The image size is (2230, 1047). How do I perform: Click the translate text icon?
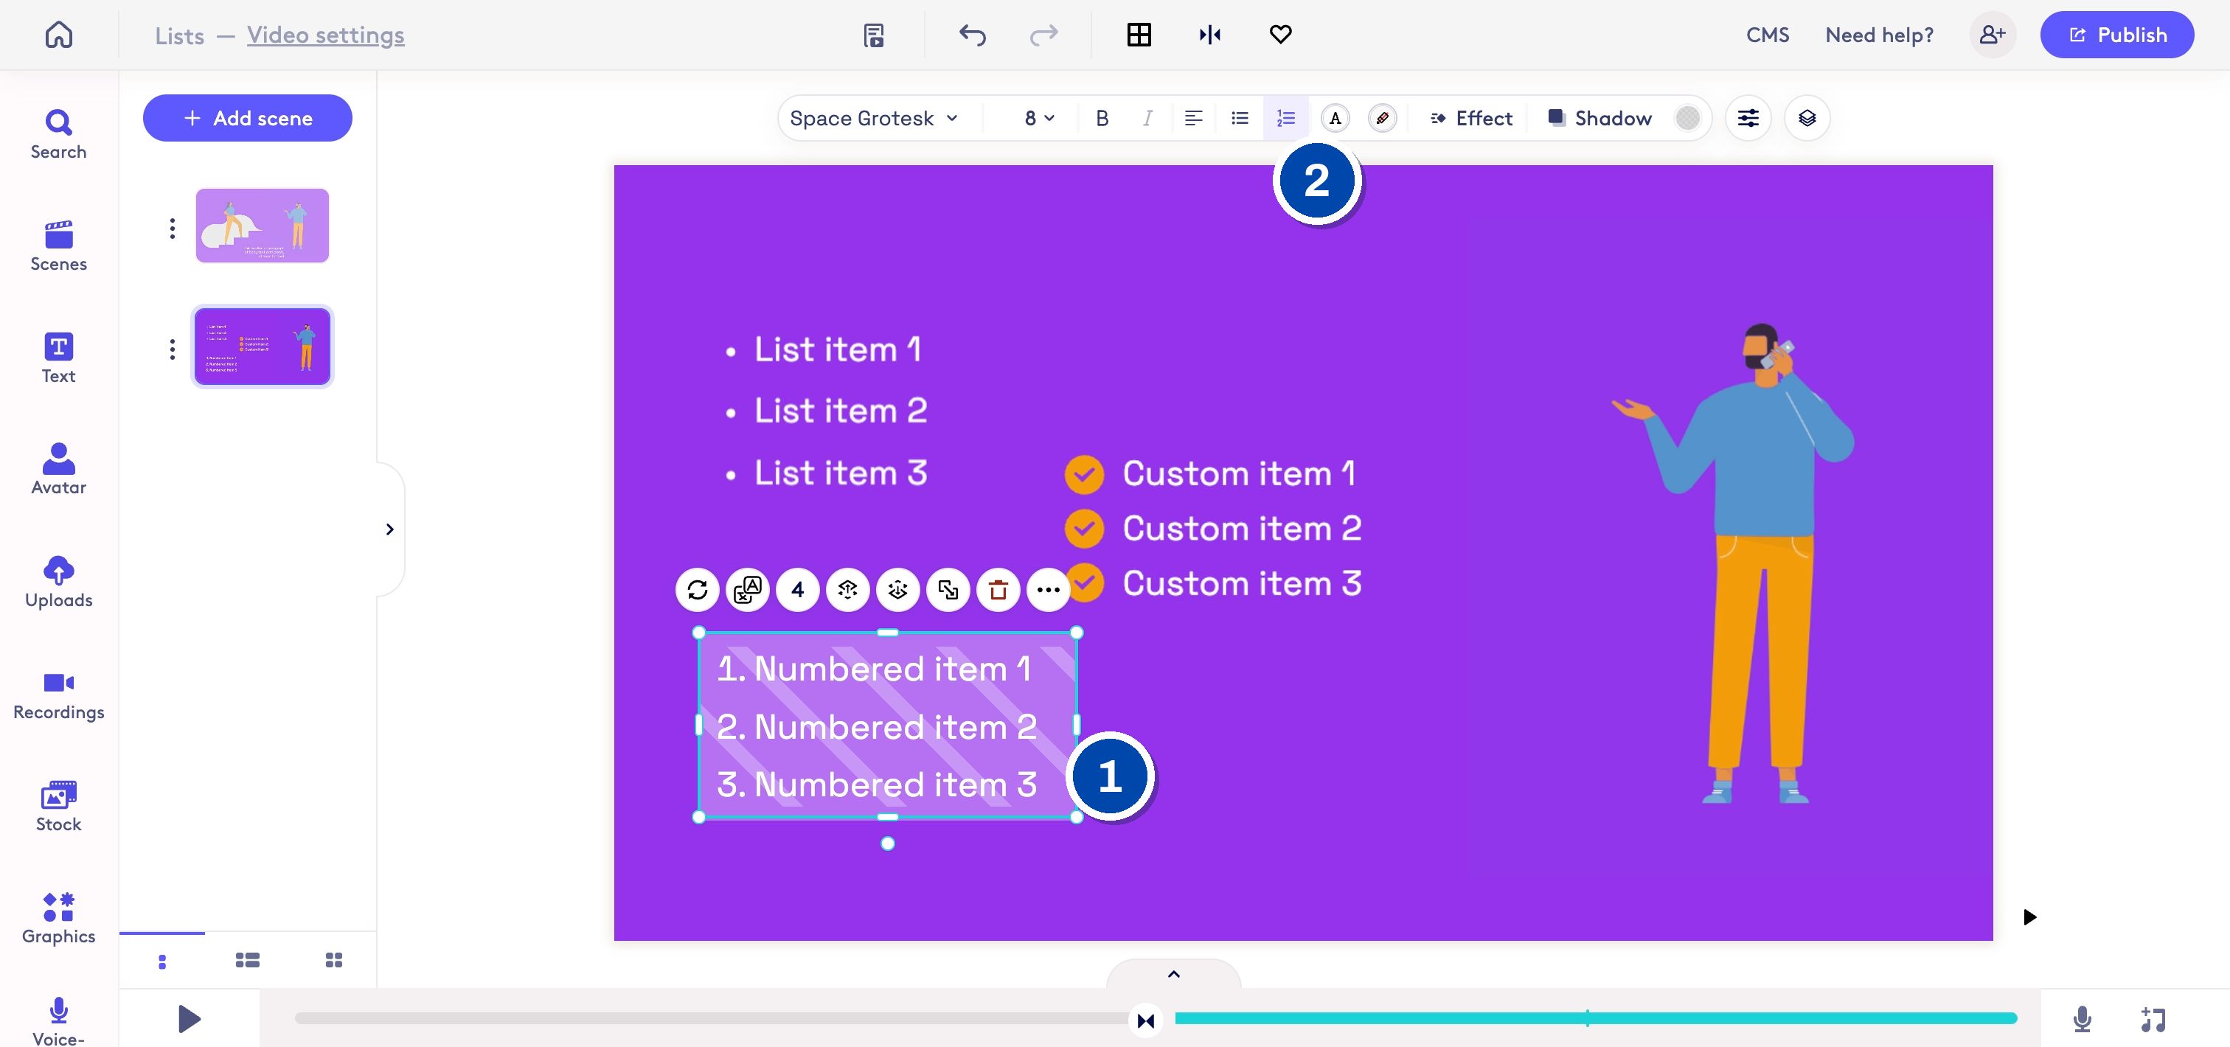[x=748, y=590]
